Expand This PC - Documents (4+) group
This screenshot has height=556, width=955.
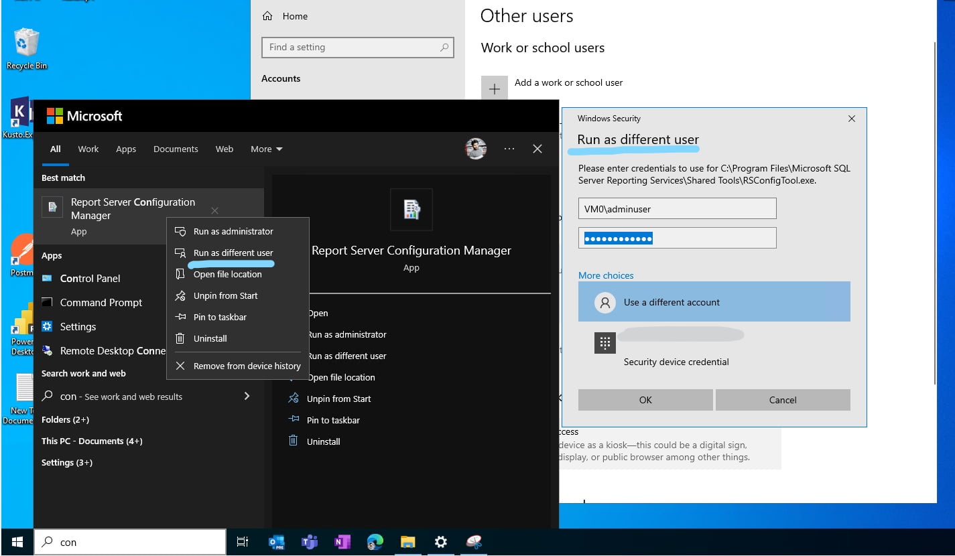[92, 441]
